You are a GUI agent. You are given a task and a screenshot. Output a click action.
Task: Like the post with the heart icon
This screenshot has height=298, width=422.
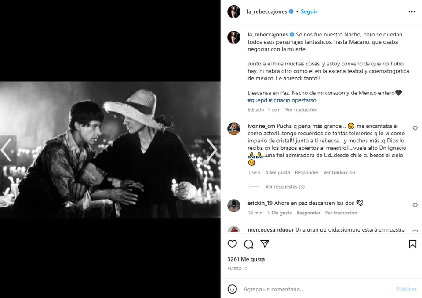tap(232, 244)
